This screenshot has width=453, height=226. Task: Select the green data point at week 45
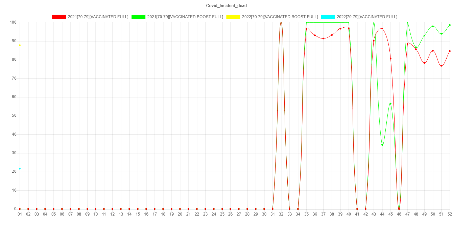[390, 104]
